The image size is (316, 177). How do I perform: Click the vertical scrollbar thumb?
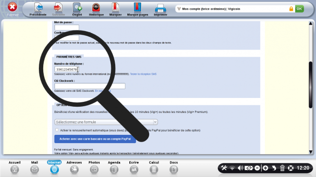click(311, 85)
